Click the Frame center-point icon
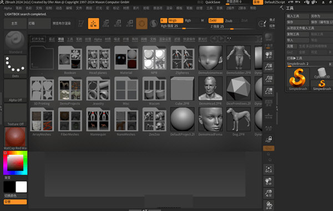Image resolution: width=333 pixels, height=211 pixels. [269, 169]
